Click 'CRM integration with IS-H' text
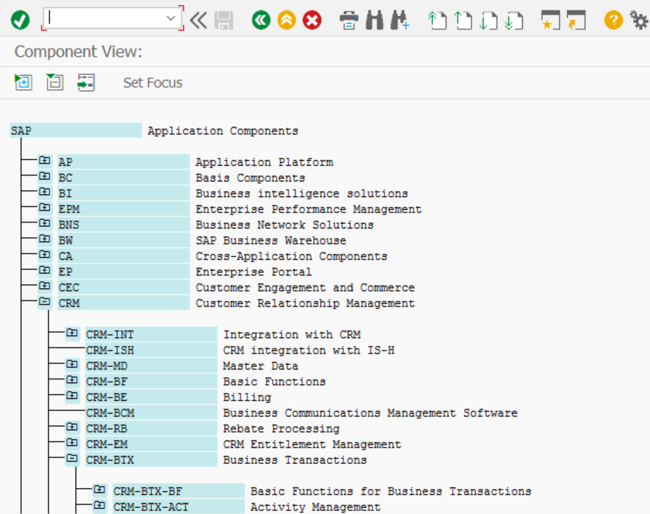Image resolution: width=650 pixels, height=514 pixels. [309, 350]
